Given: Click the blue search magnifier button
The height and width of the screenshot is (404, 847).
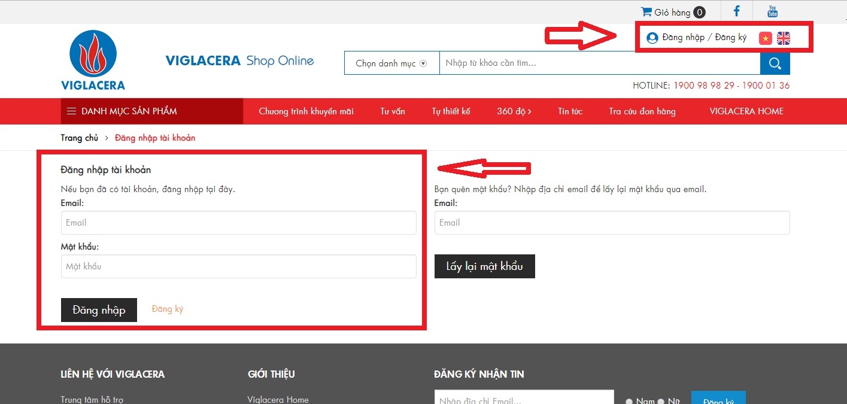Looking at the screenshot, I should pos(775,63).
